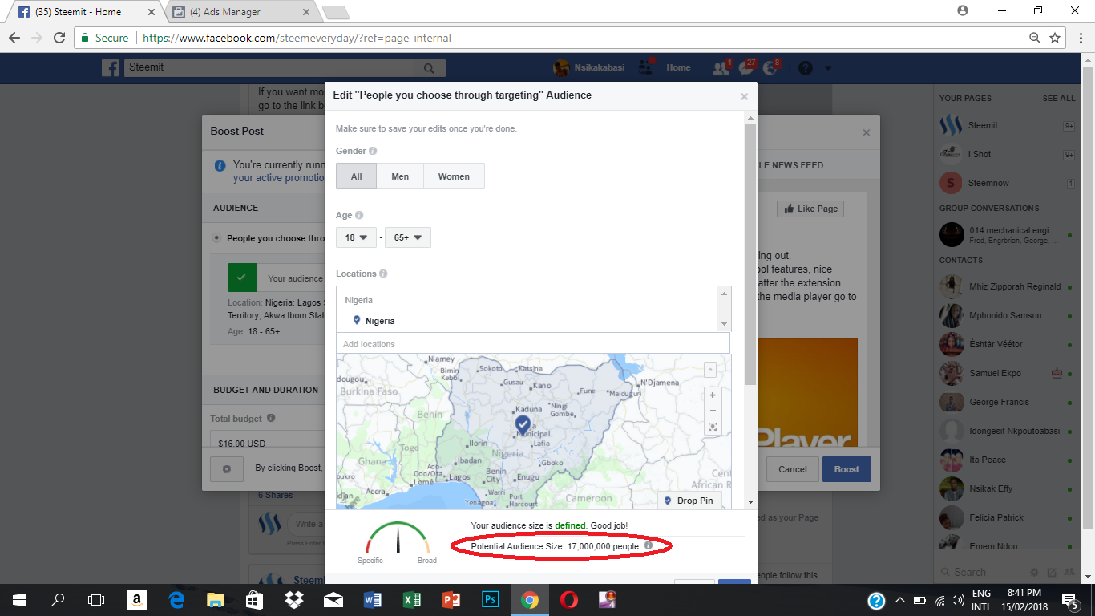The image size is (1095, 616).
Task: Click the Add locations input field
Action: 533,344
